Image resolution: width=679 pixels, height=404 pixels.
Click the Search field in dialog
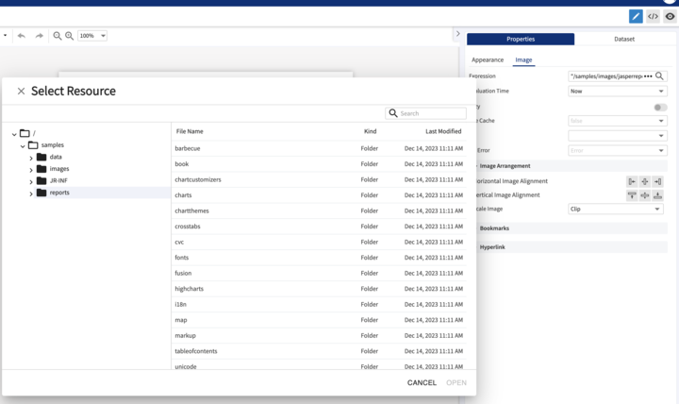425,113
